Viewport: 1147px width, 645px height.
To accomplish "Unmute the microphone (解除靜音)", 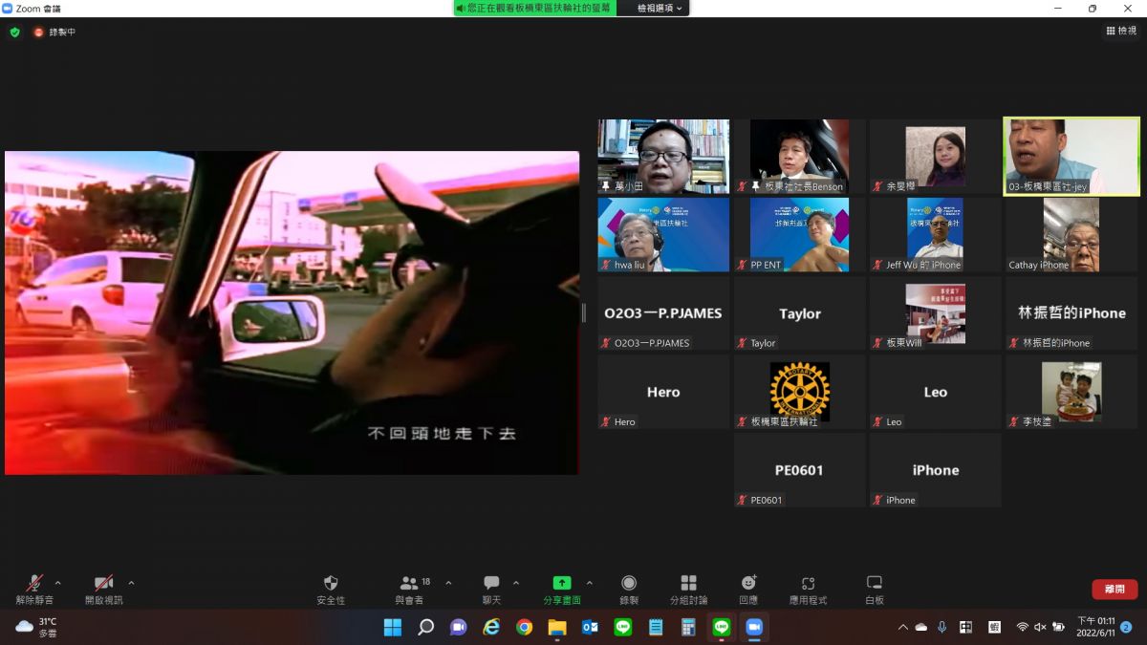I will pos(34,590).
